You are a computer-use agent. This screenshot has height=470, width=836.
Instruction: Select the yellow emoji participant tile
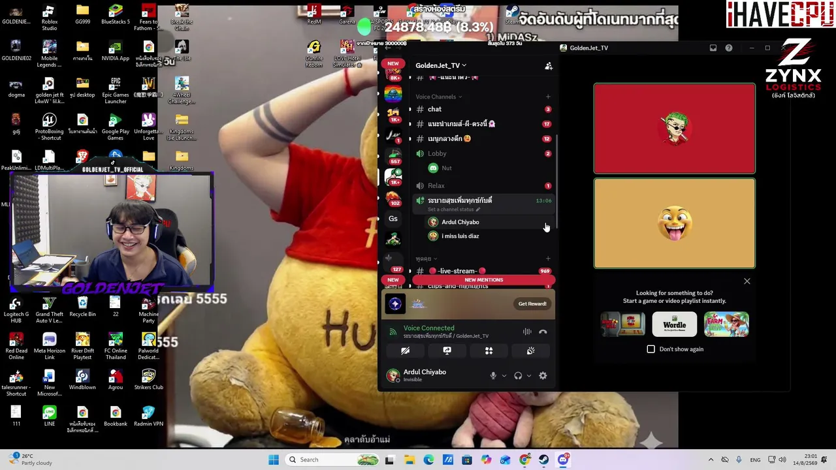tap(675, 223)
